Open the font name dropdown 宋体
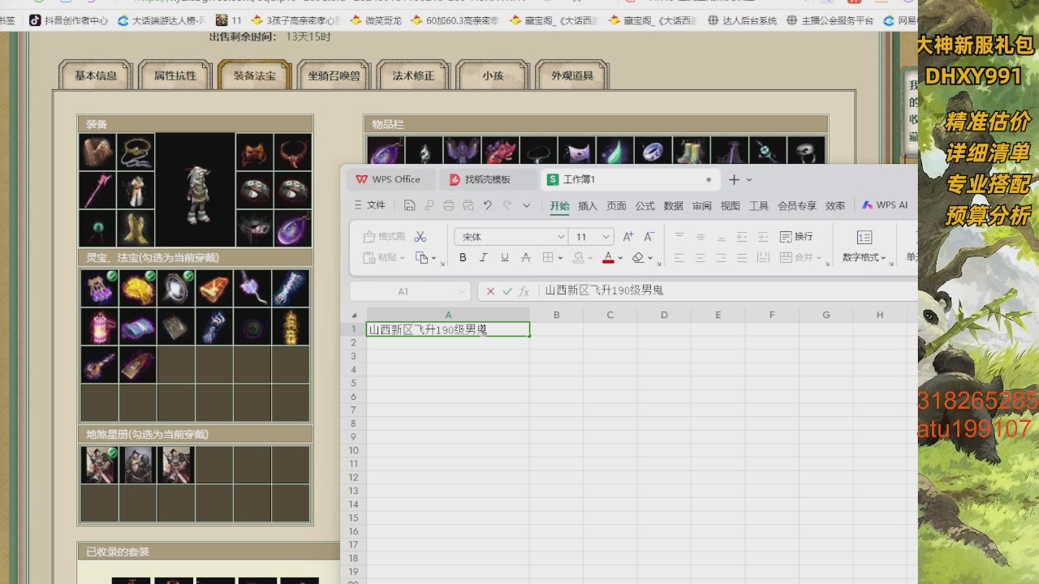The height and width of the screenshot is (584, 1039). [x=561, y=237]
